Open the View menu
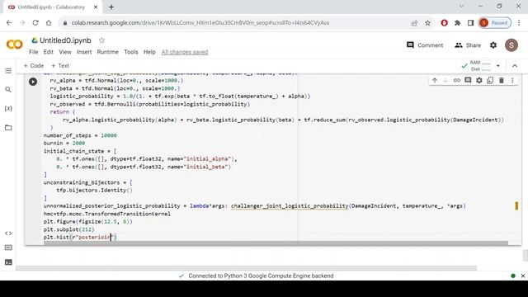 coord(65,52)
